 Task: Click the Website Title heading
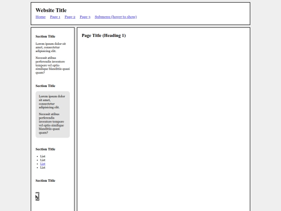51,10
